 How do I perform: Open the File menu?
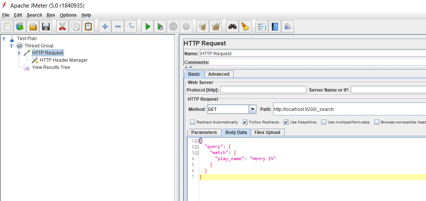(6, 15)
